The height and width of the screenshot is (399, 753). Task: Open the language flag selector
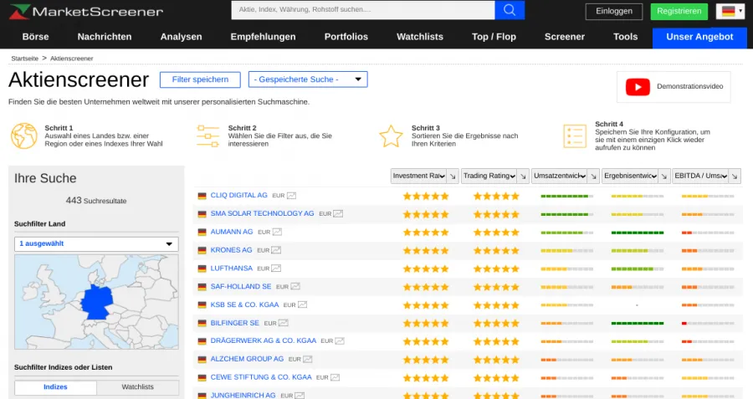[730, 11]
